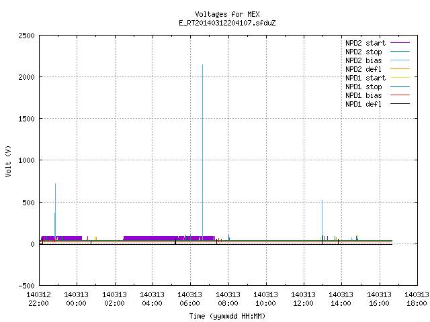Viewport: 430px width, 322px height.
Task: Click the 140313 02:00 time tick label
Action: (x=115, y=299)
